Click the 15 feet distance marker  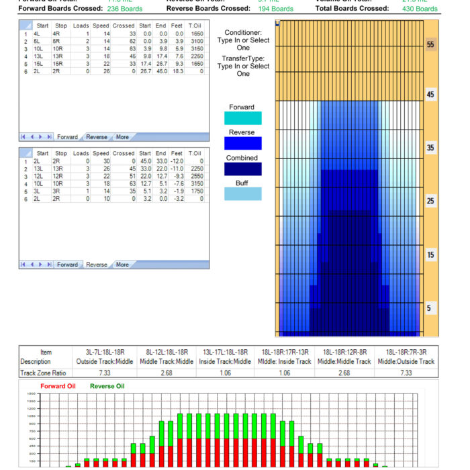coord(430,254)
